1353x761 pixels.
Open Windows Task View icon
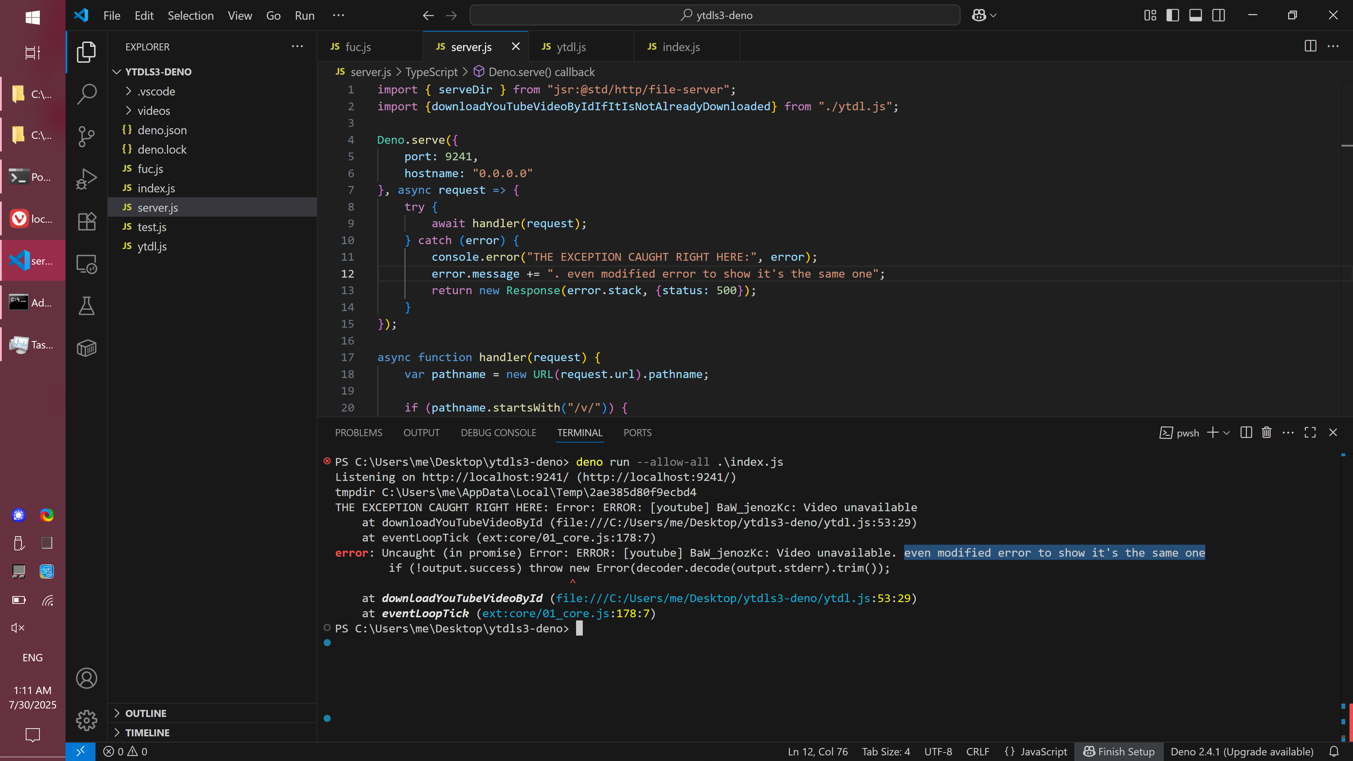pyautogui.click(x=32, y=52)
